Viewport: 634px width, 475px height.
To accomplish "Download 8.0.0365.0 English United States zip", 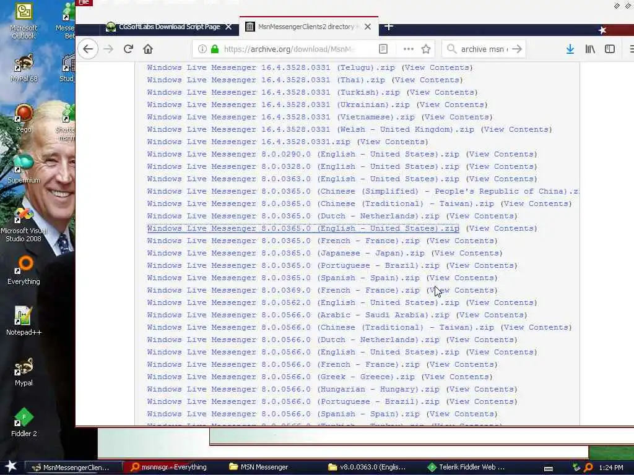I will tap(303, 229).
